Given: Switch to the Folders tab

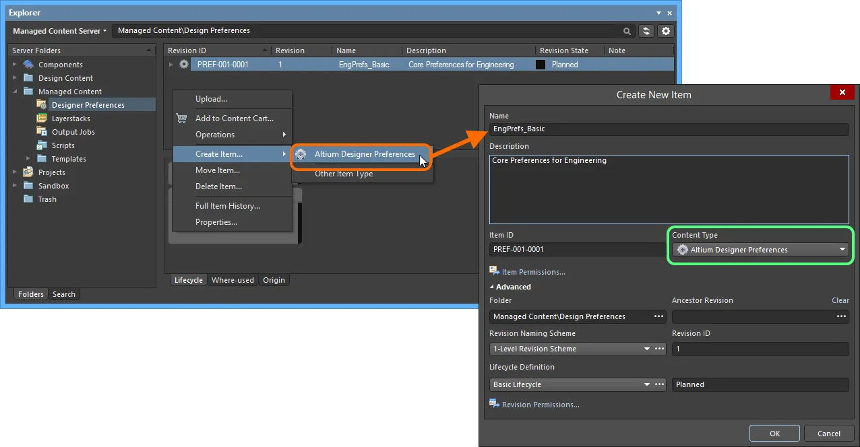Looking at the screenshot, I should tap(31, 294).
